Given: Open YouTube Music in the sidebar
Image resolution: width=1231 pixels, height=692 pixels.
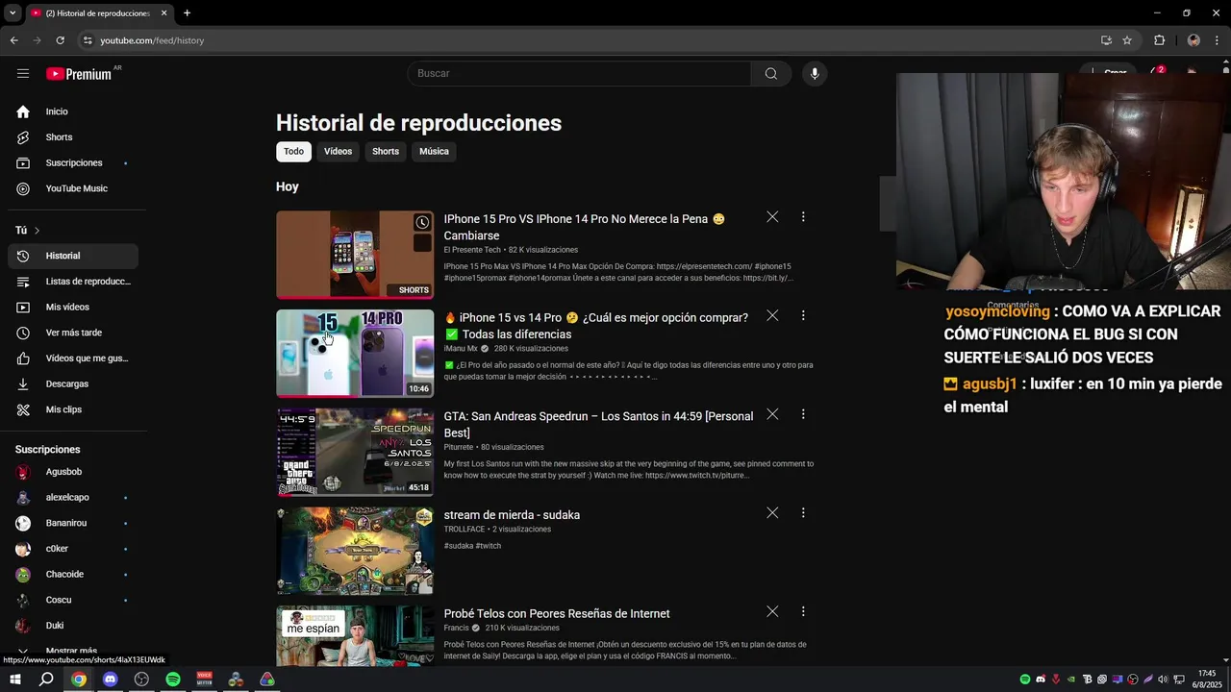Looking at the screenshot, I should click(x=73, y=188).
